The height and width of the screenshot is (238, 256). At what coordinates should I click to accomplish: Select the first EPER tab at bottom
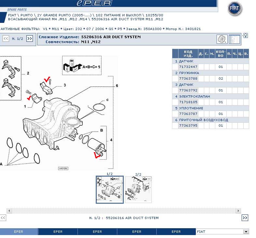pyautogui.click(x=19, y=232)
